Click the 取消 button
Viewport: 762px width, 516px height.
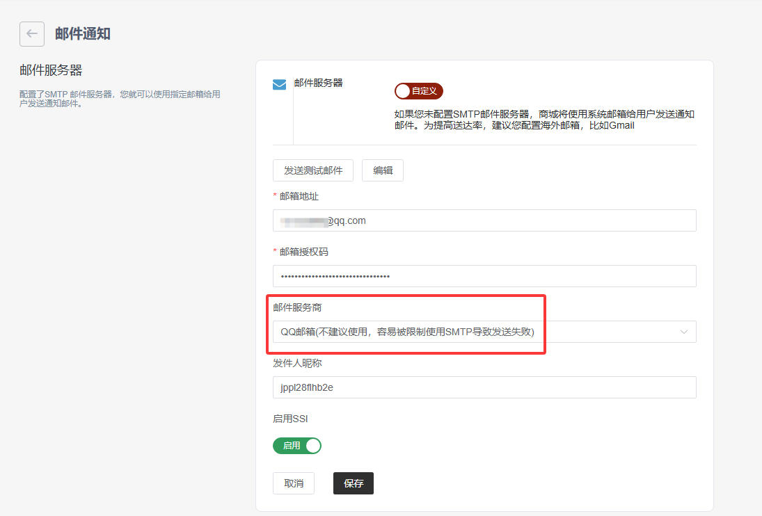pyautogui.click(x=293, y=483)
